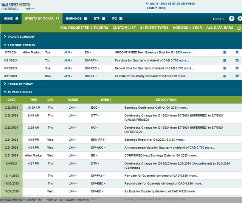
Task: Open settings gear icon
Action: (x=240, y=18)
